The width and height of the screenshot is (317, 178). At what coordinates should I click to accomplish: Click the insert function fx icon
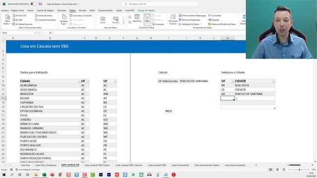point(51,33)
